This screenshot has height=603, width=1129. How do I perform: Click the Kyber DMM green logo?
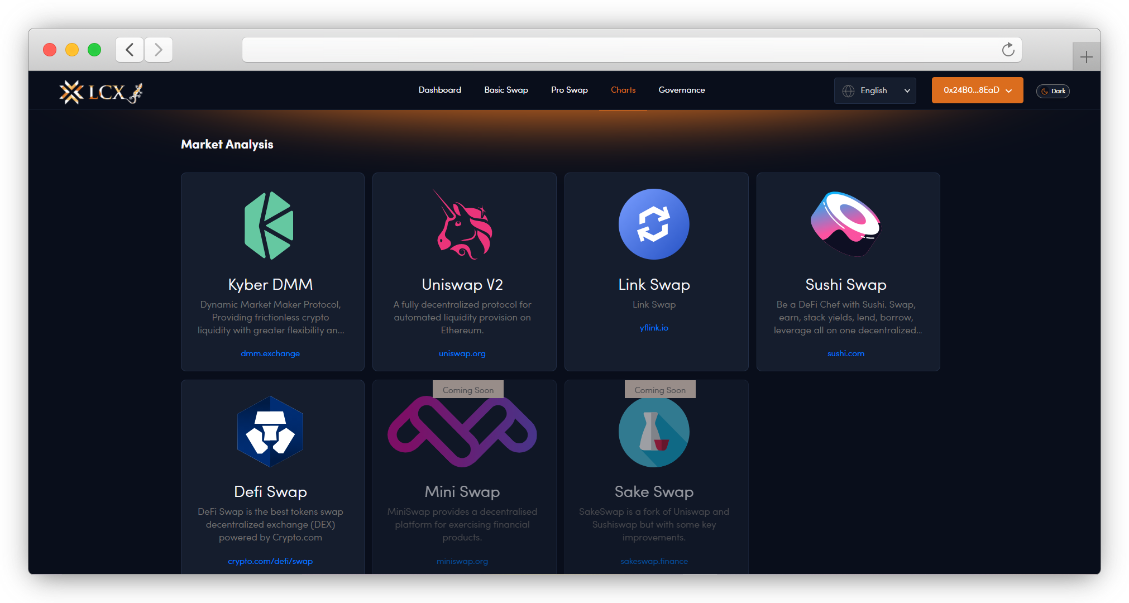click(270, 225)
